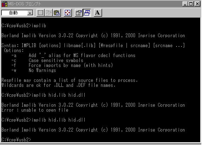Click the 'Wildcards are ok' text line
Screen dimensions: 202x145
click(x=58, y=85)
